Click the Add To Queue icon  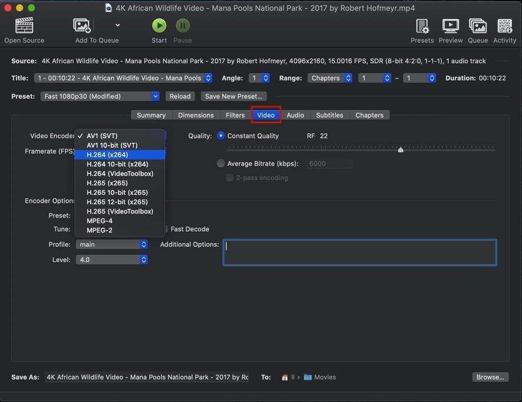(x=82, y=26)
